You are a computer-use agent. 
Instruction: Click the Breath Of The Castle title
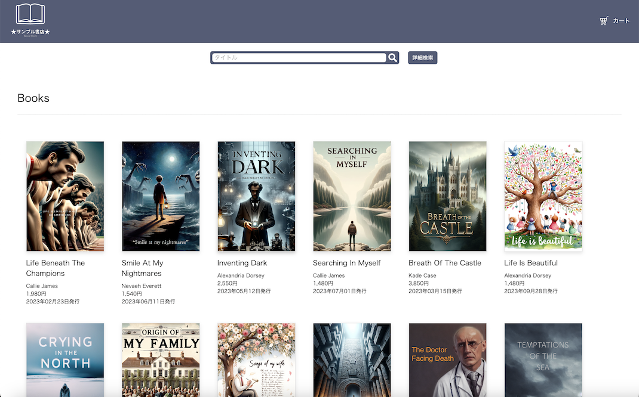coord(444,263)
